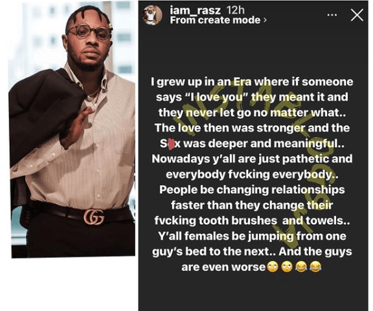Image resolution: width=373 pixels, height=311 pixels.
Task: Click the GG belt buckle logo
Action: pyautogui.click(x=94, y=217)
